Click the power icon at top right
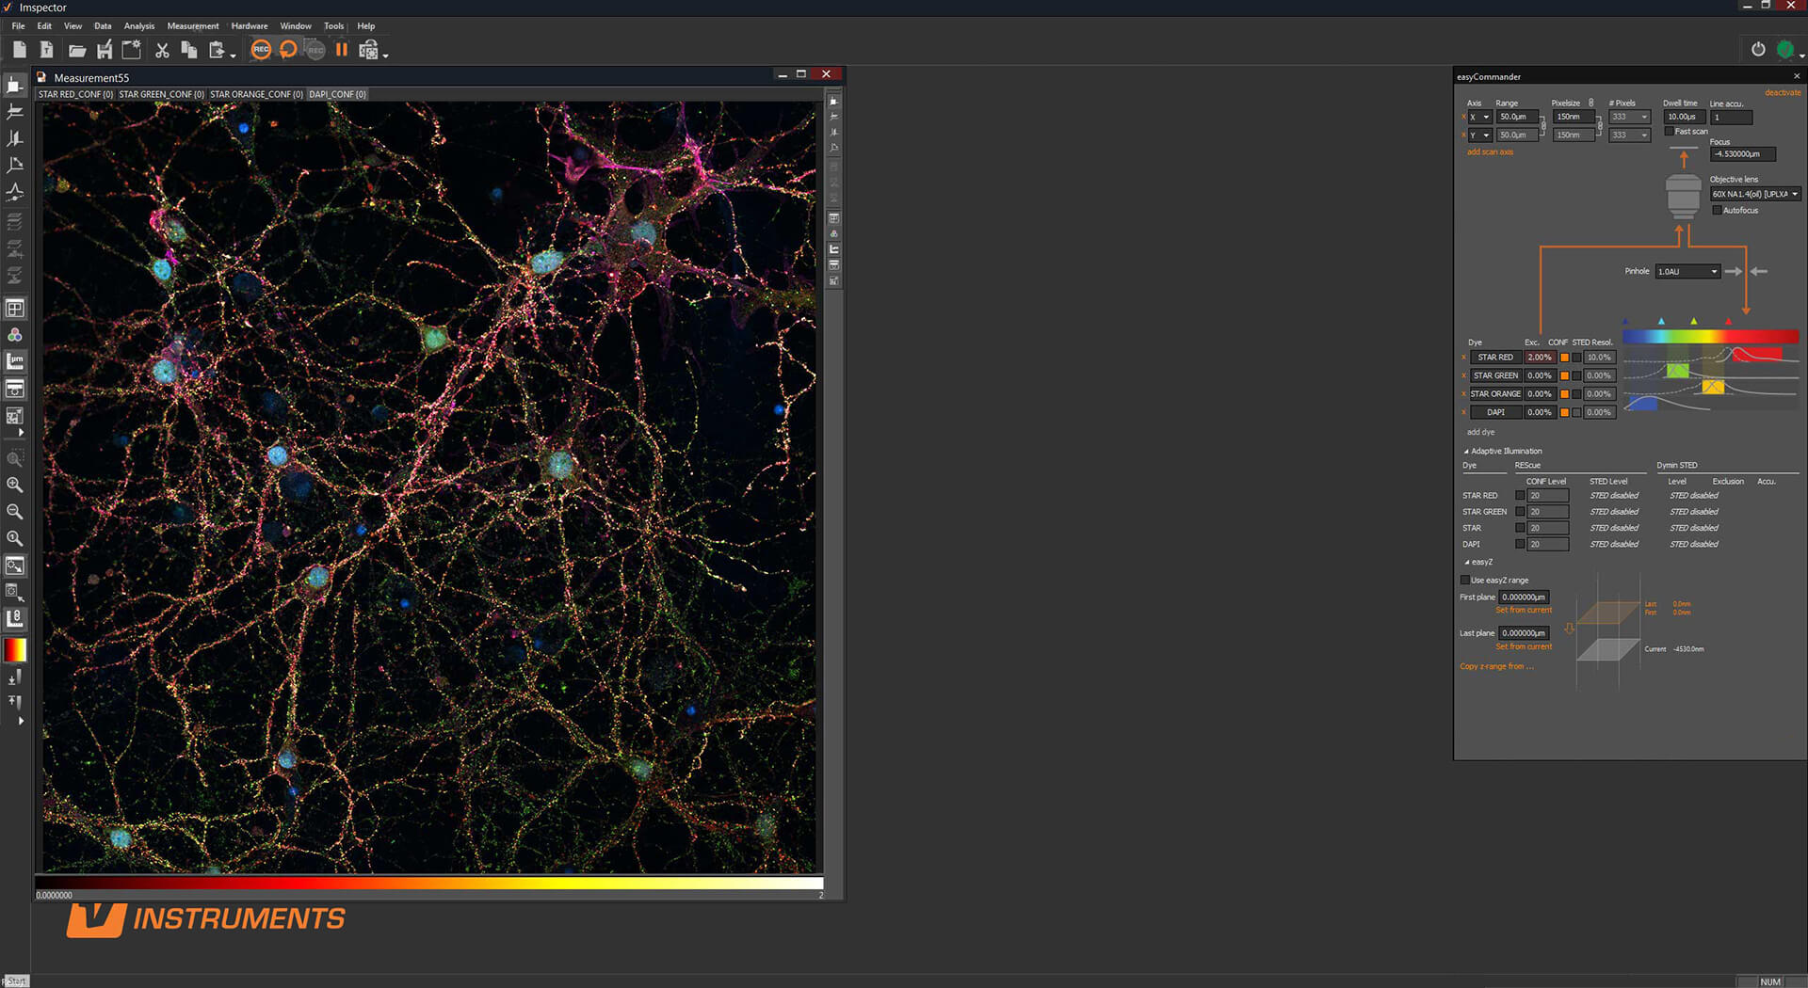 click(x=1757, y=49)
